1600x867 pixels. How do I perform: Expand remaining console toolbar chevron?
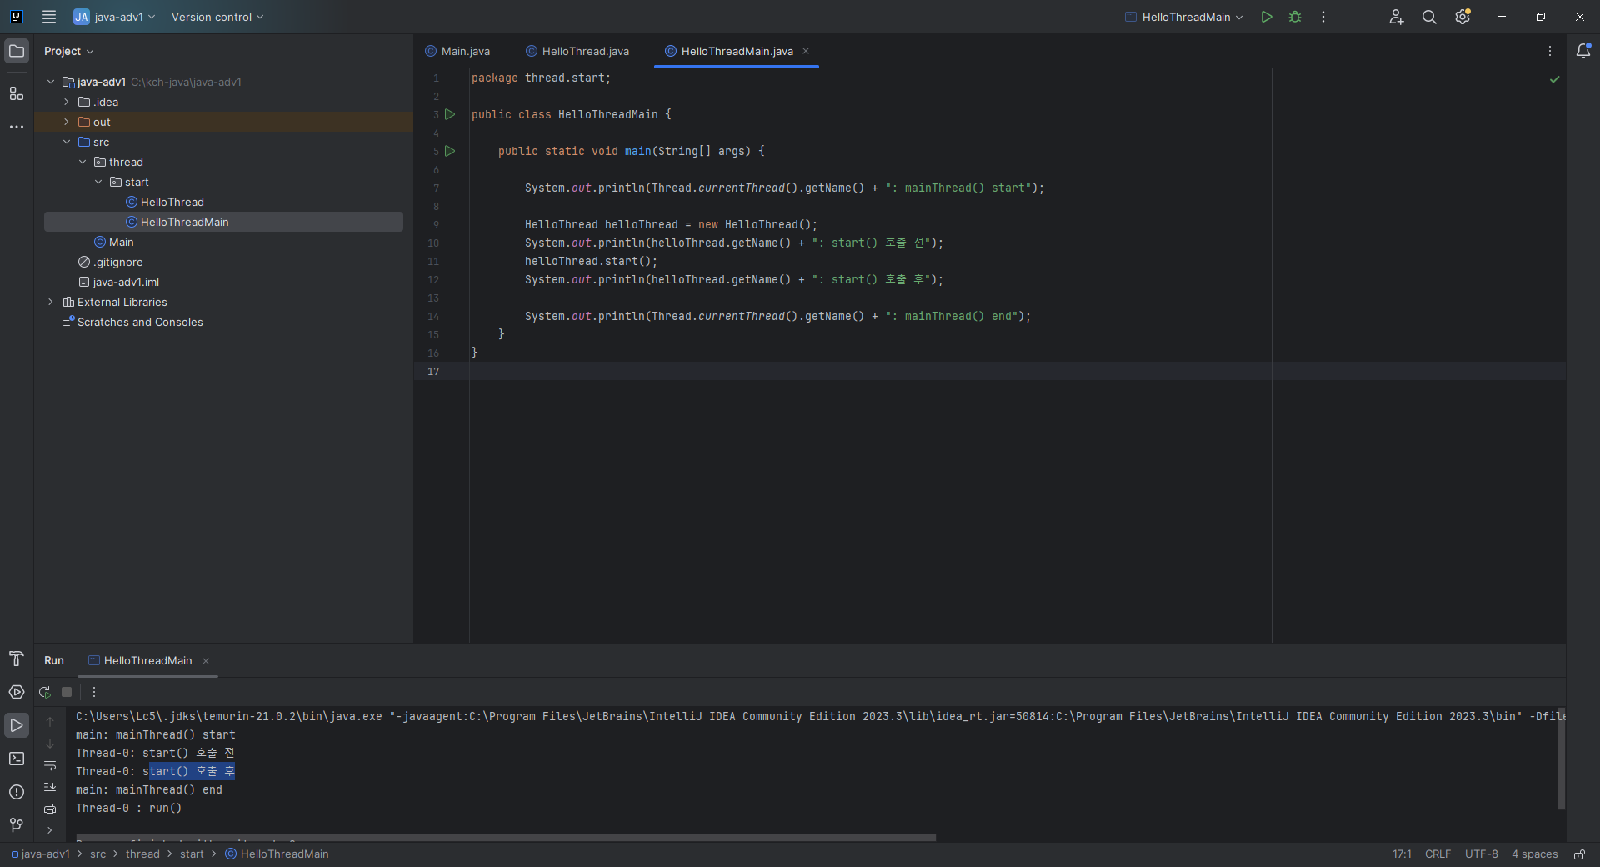(x=50, y=830)
